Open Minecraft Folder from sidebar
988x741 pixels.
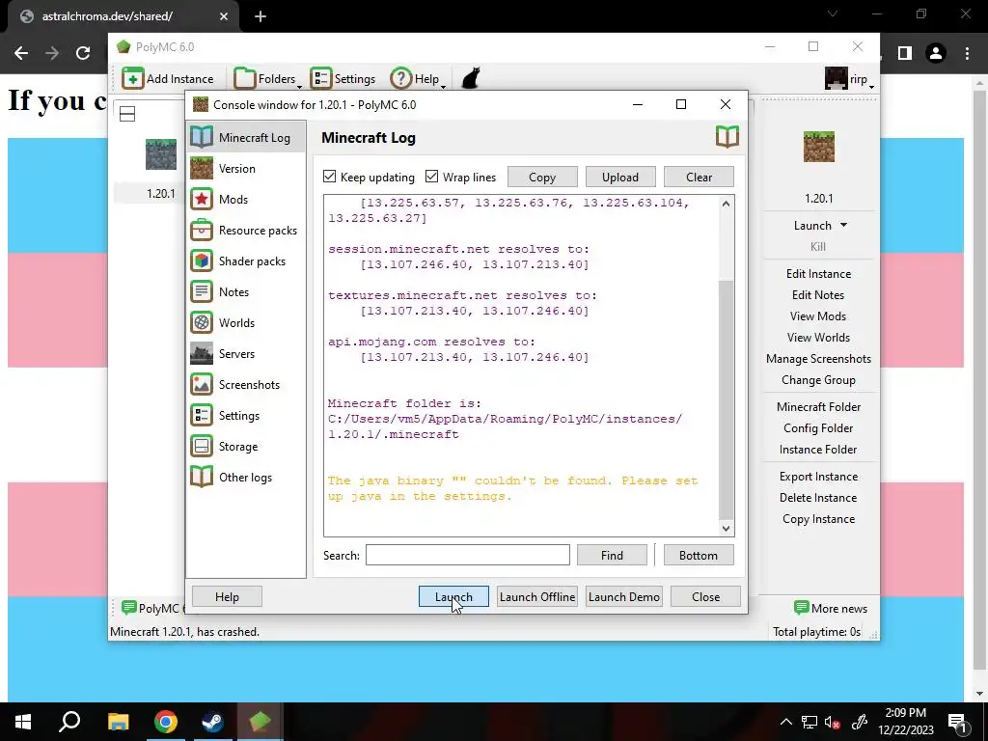pos(818,407)
